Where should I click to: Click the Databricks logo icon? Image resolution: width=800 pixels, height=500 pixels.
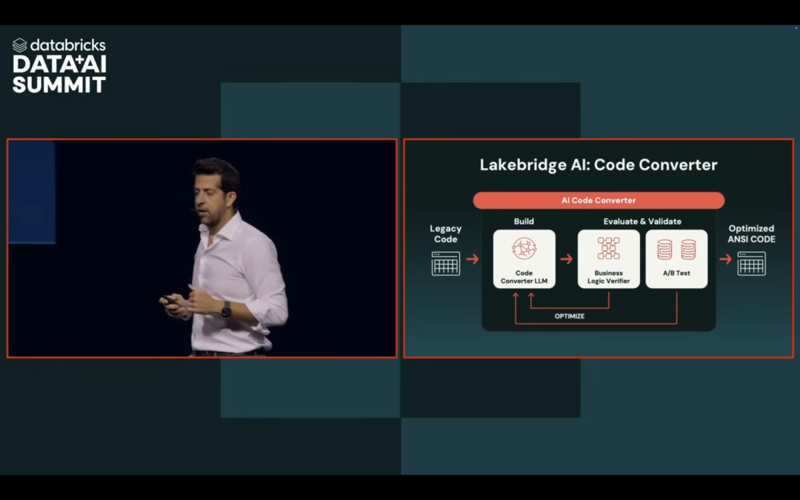(x=19, y=45)
